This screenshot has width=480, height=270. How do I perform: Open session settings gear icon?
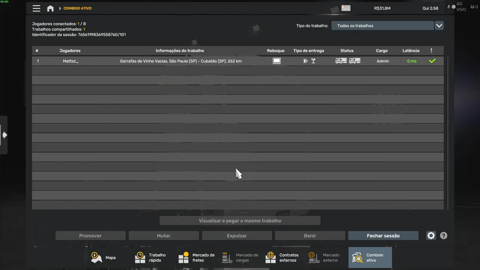[x=431, y=235]
